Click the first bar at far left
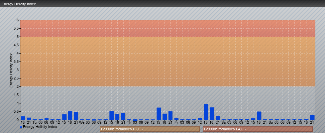This screenshot has width=325, height=133. 23,118
